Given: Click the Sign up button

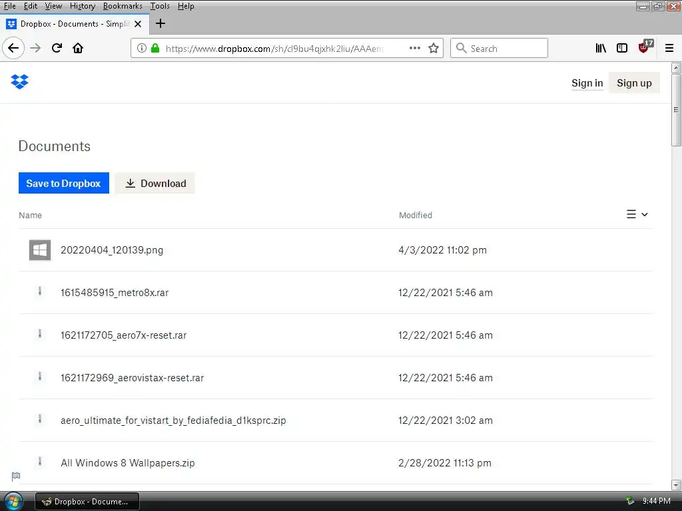Looking at the screenshot, I should click(634, 83).
